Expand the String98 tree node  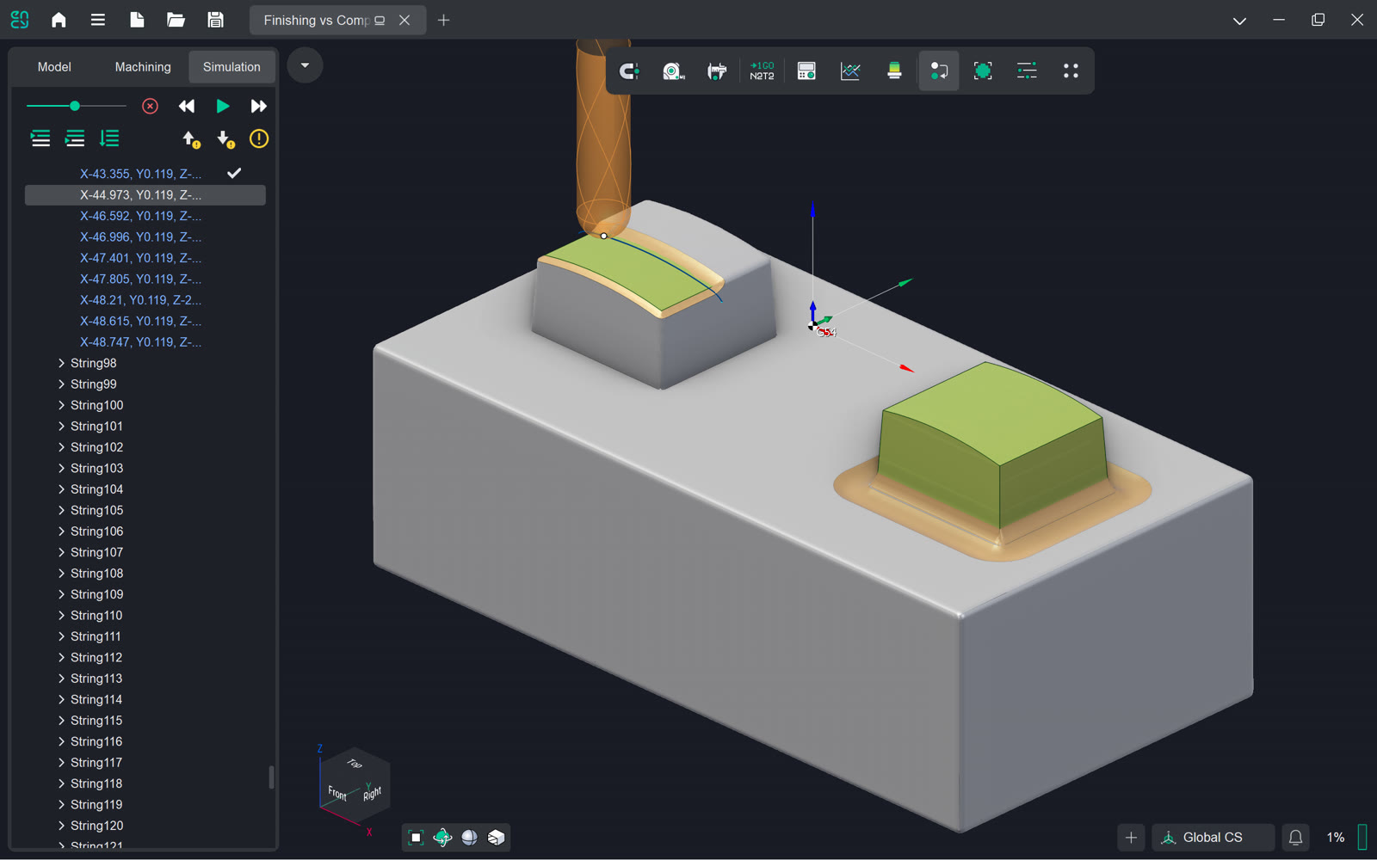61,363
